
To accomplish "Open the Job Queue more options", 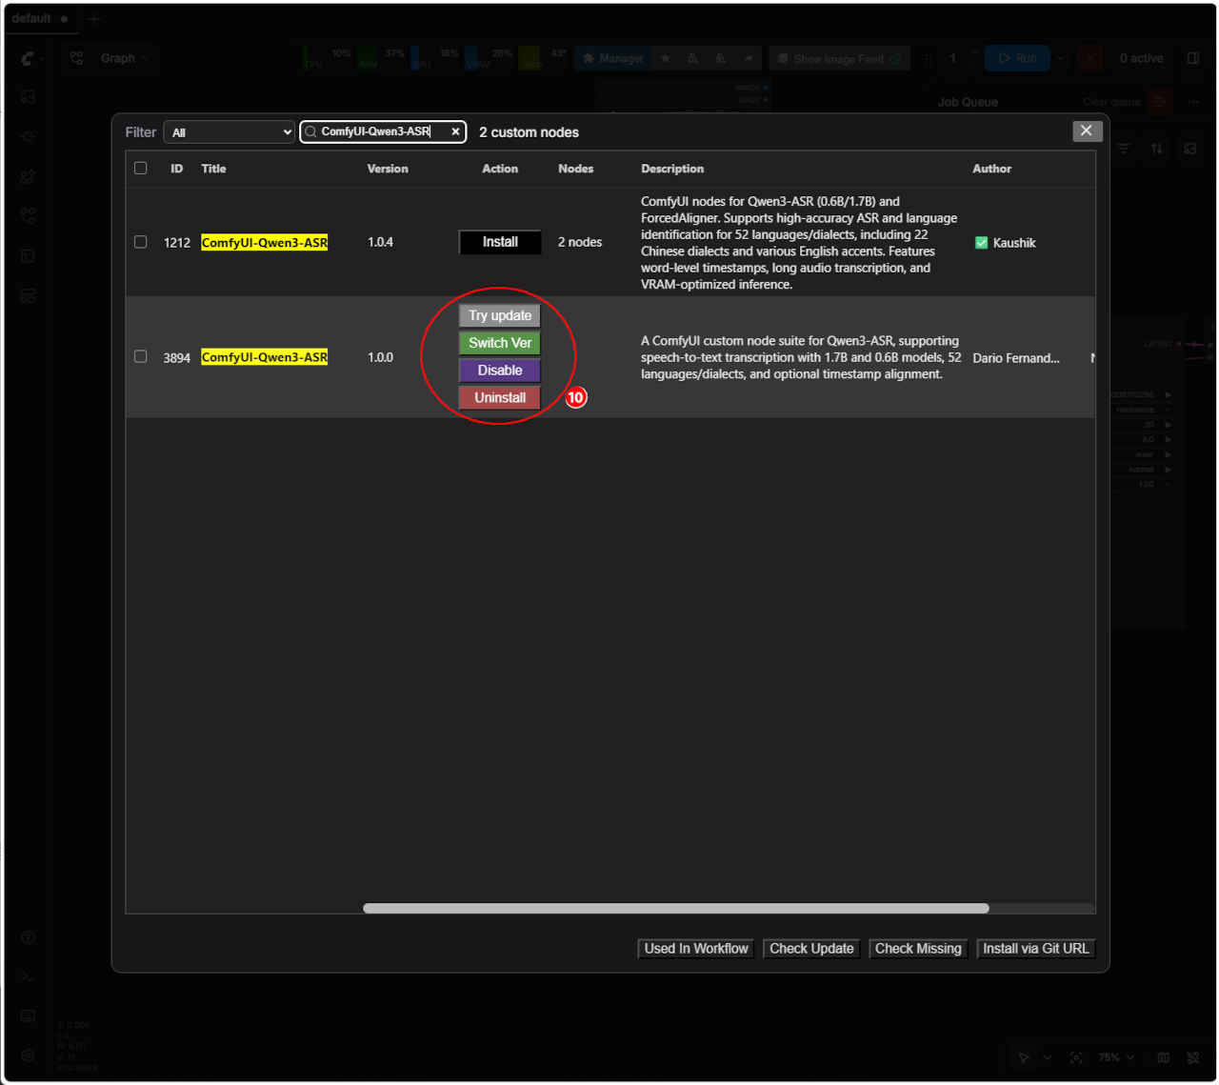I will 1193,102.
